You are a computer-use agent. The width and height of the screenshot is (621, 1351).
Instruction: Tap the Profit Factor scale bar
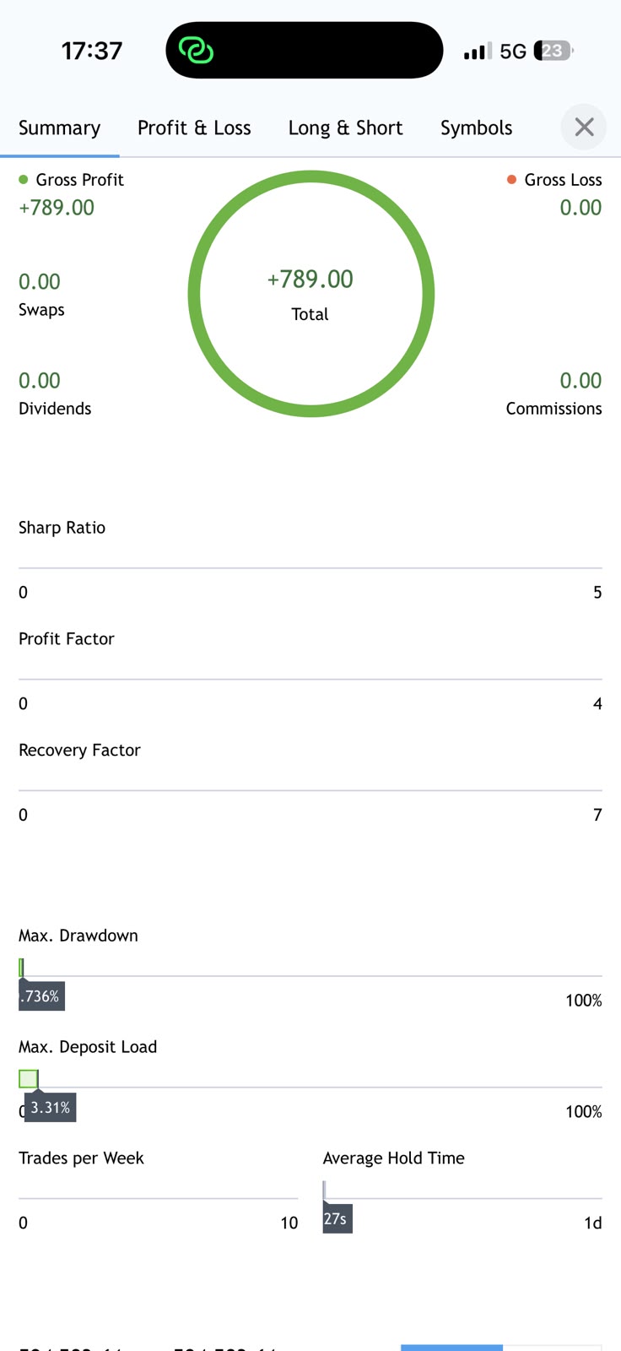[x=310, y=679]
